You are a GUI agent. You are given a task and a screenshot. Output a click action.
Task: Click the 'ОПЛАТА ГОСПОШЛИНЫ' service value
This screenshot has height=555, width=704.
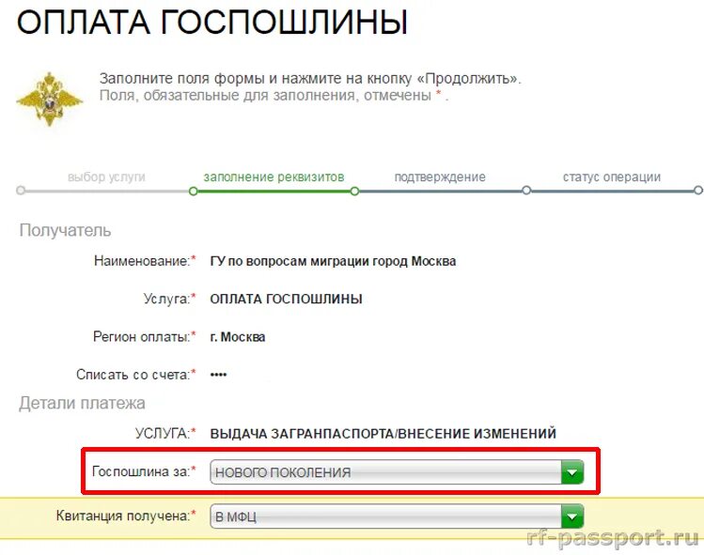point(286,299)
